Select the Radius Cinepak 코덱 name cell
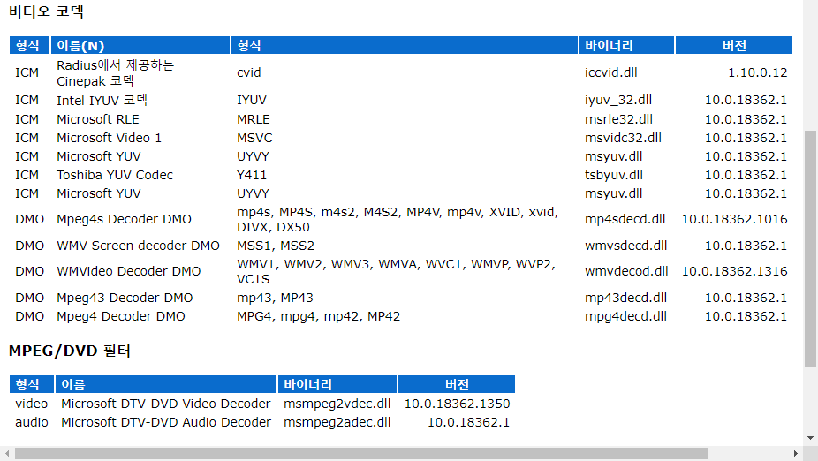Image resolution: width=818 pixels, height=461 pixels. tap(116, 73)
